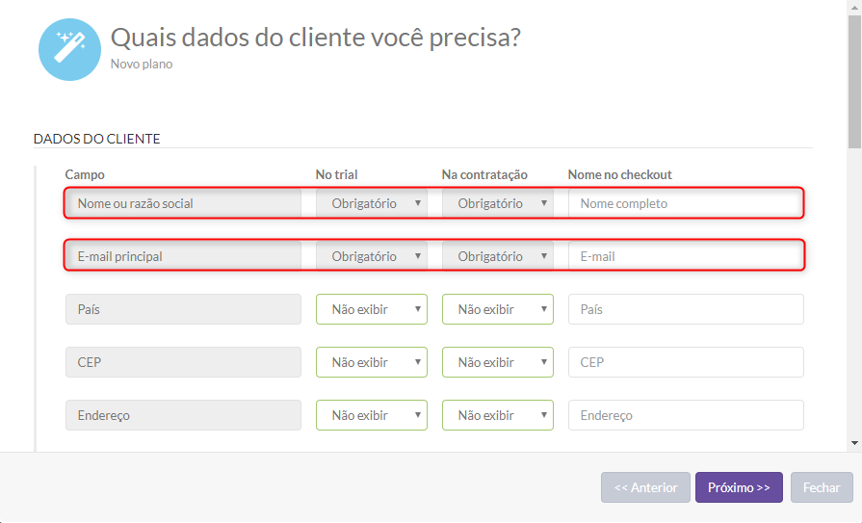Open Endereço 'Na contratação' dropdown
This screenshot has width=862, height=523.
[x=497, y=415]
